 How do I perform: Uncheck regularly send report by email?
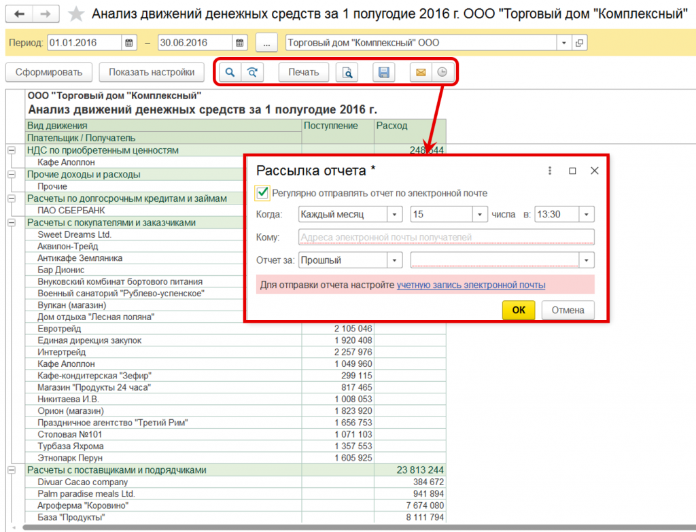(x=262, y=193)
